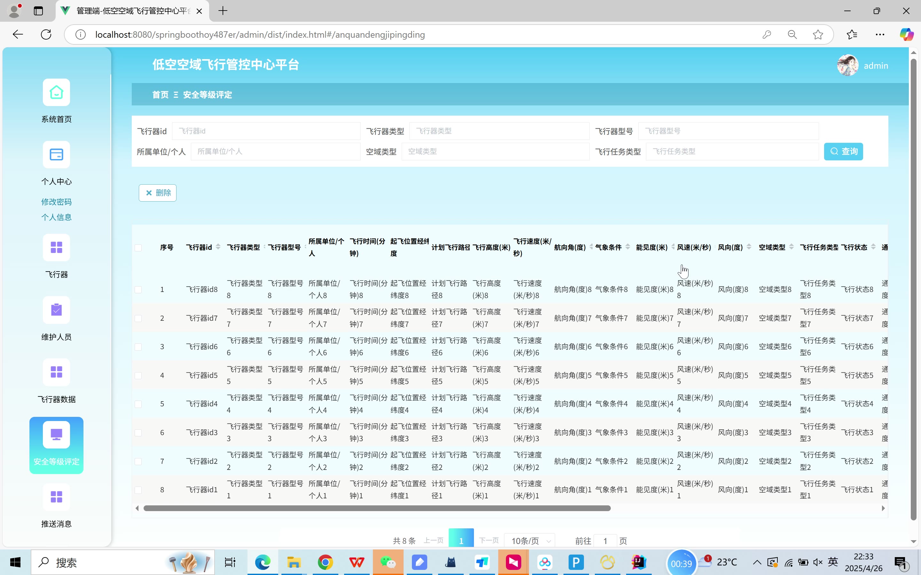Viewport: 921px width, 575px height.
Task: Toggle the select-all header checkbox
Action: [x=138, y=248]
